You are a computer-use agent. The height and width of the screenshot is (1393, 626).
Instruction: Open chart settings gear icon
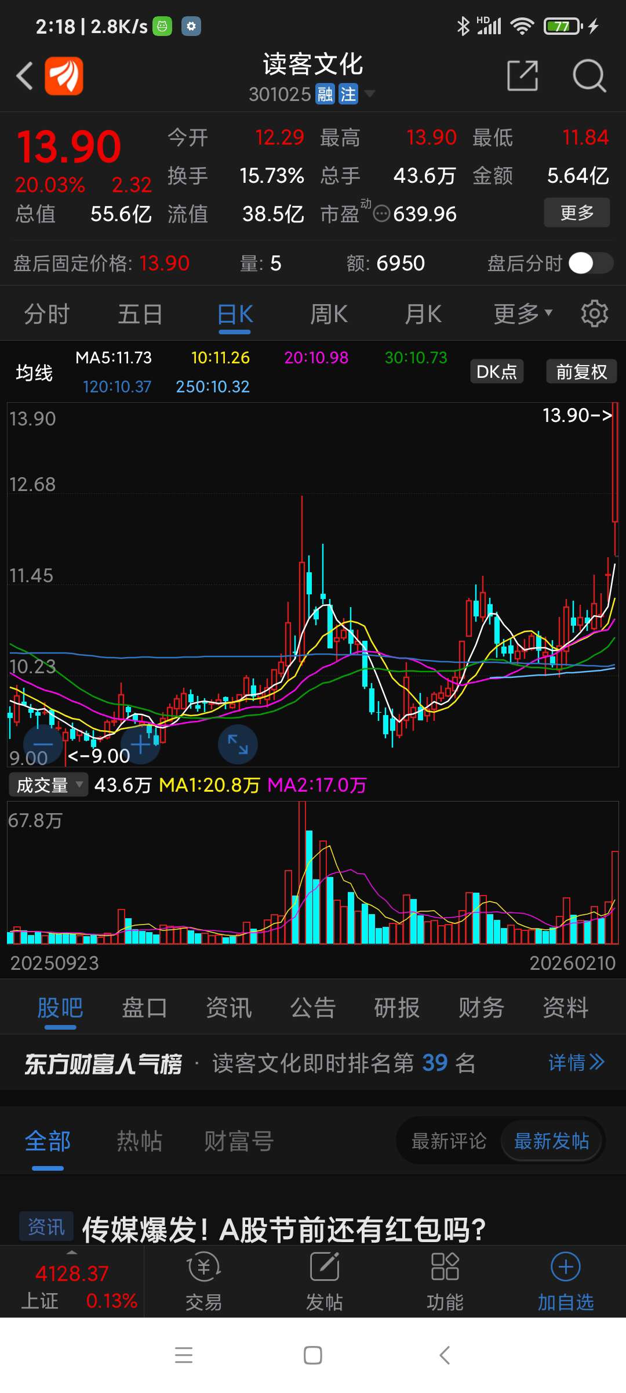click(x=594, y=313)
